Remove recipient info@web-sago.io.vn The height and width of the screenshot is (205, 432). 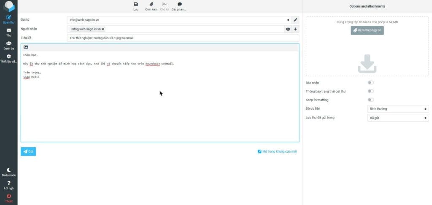coord(103,29)
